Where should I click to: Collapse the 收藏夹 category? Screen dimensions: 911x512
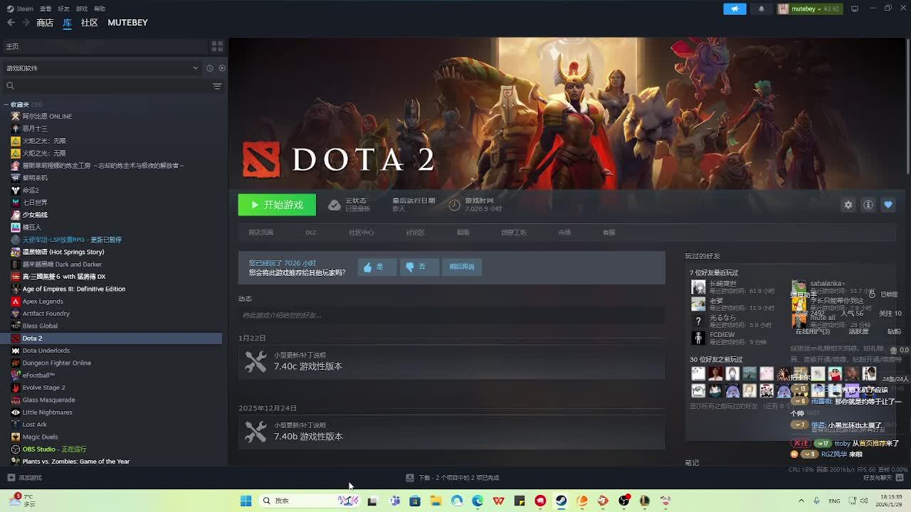coord(6,105)
